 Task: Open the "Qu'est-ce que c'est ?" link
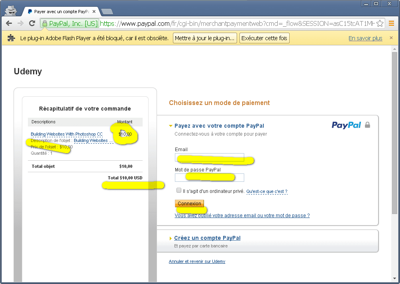[x=267, y=192]
